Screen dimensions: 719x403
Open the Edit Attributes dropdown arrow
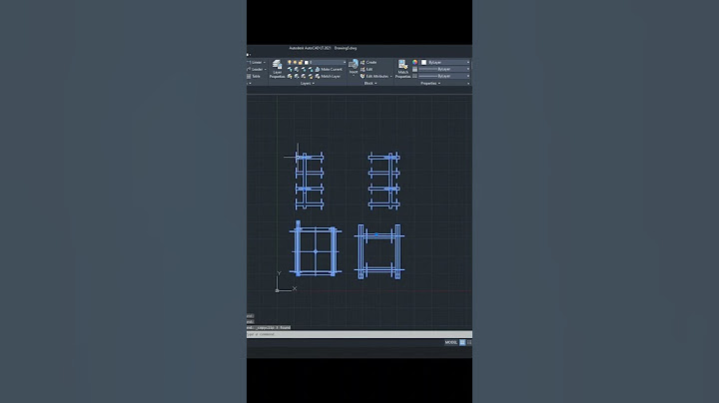391,76
